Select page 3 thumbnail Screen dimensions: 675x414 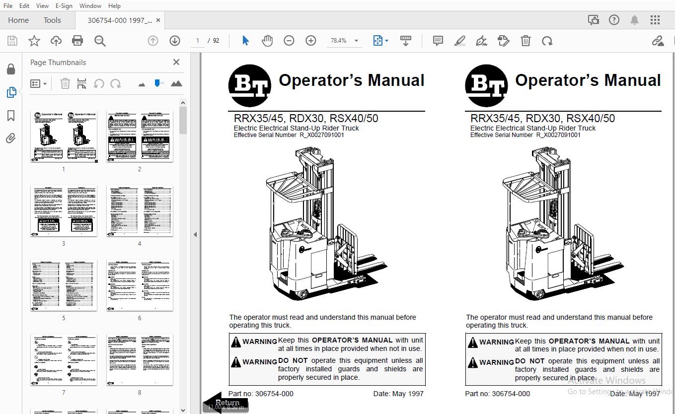[64, 210]
